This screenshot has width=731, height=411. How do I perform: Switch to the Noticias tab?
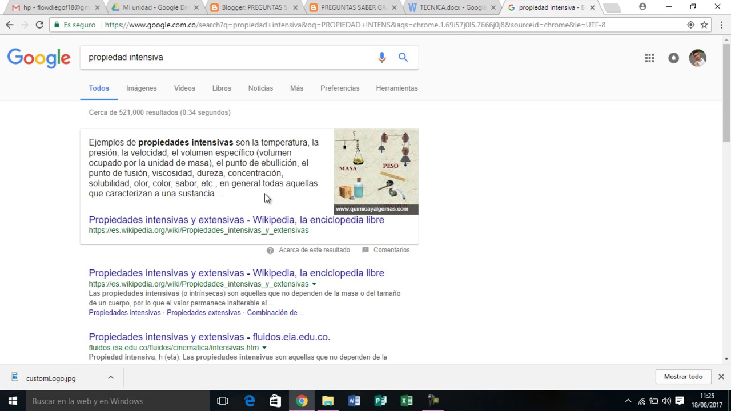point(260,88)
